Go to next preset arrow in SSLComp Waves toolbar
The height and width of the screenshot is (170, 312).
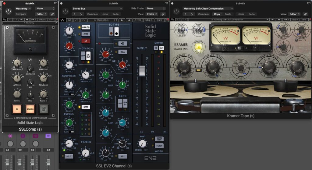[x=27, y=20]
